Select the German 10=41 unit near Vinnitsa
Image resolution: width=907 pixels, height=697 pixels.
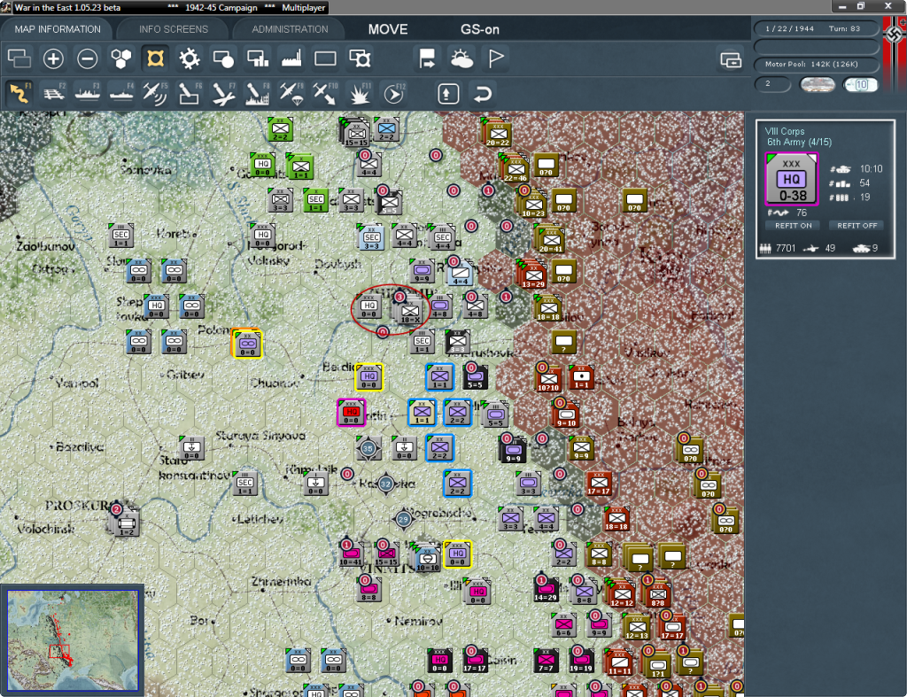(x=351, y=555)
